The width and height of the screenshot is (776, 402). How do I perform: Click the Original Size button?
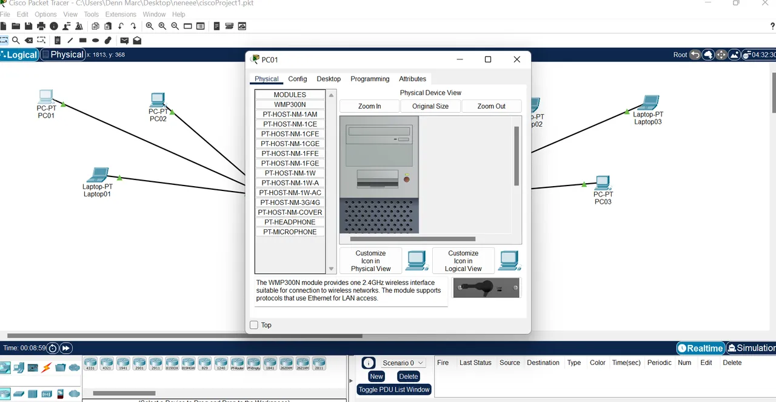coord(430,106)
